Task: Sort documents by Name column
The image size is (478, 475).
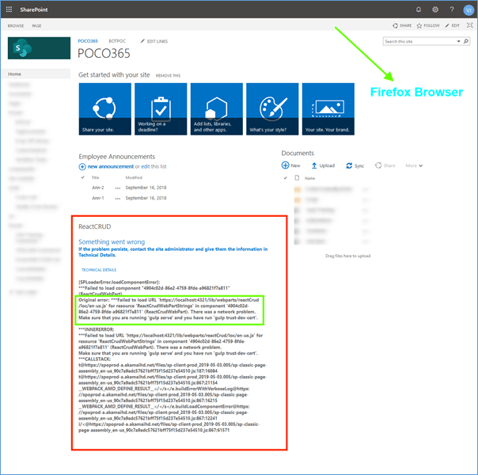Action: (x=309, y=178)
